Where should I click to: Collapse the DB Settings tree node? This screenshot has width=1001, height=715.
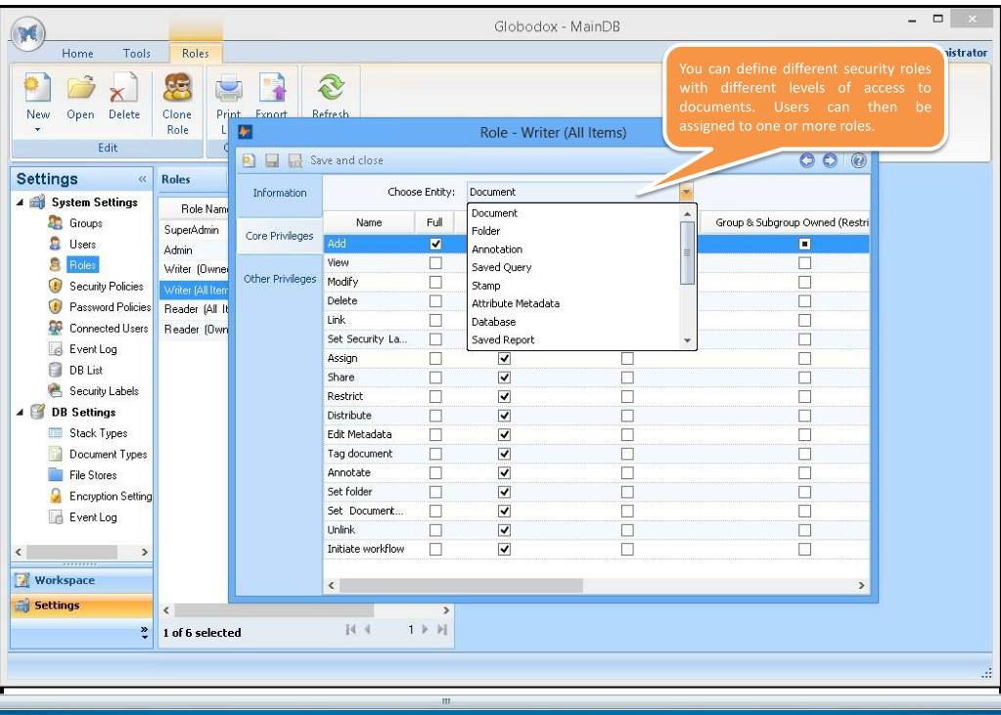coord(20,413)
